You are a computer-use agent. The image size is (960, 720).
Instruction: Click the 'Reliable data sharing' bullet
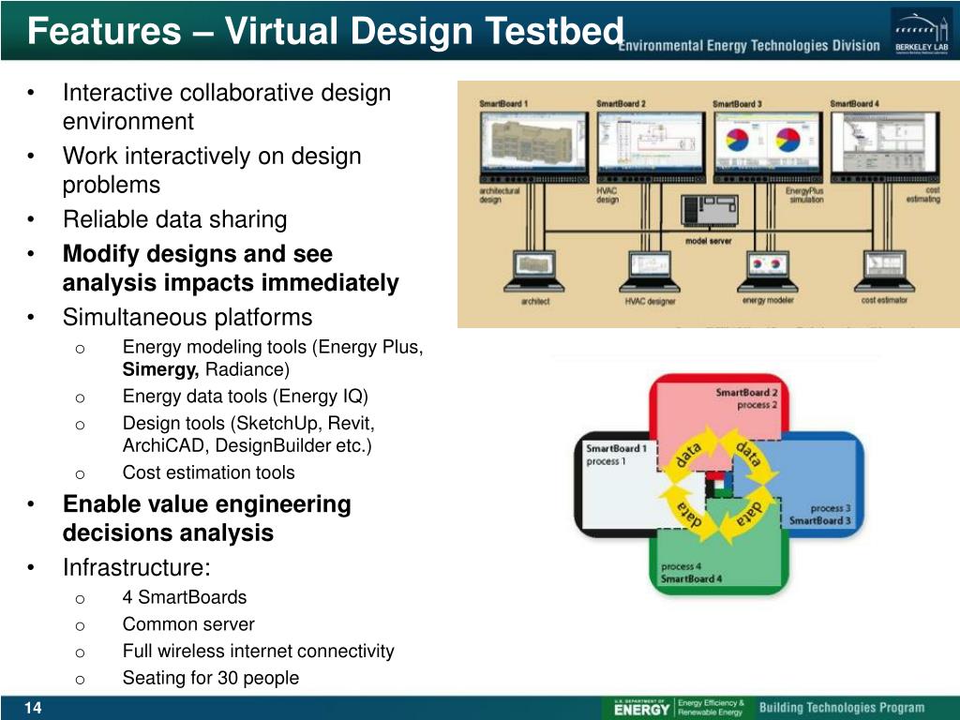click(174, 219)
